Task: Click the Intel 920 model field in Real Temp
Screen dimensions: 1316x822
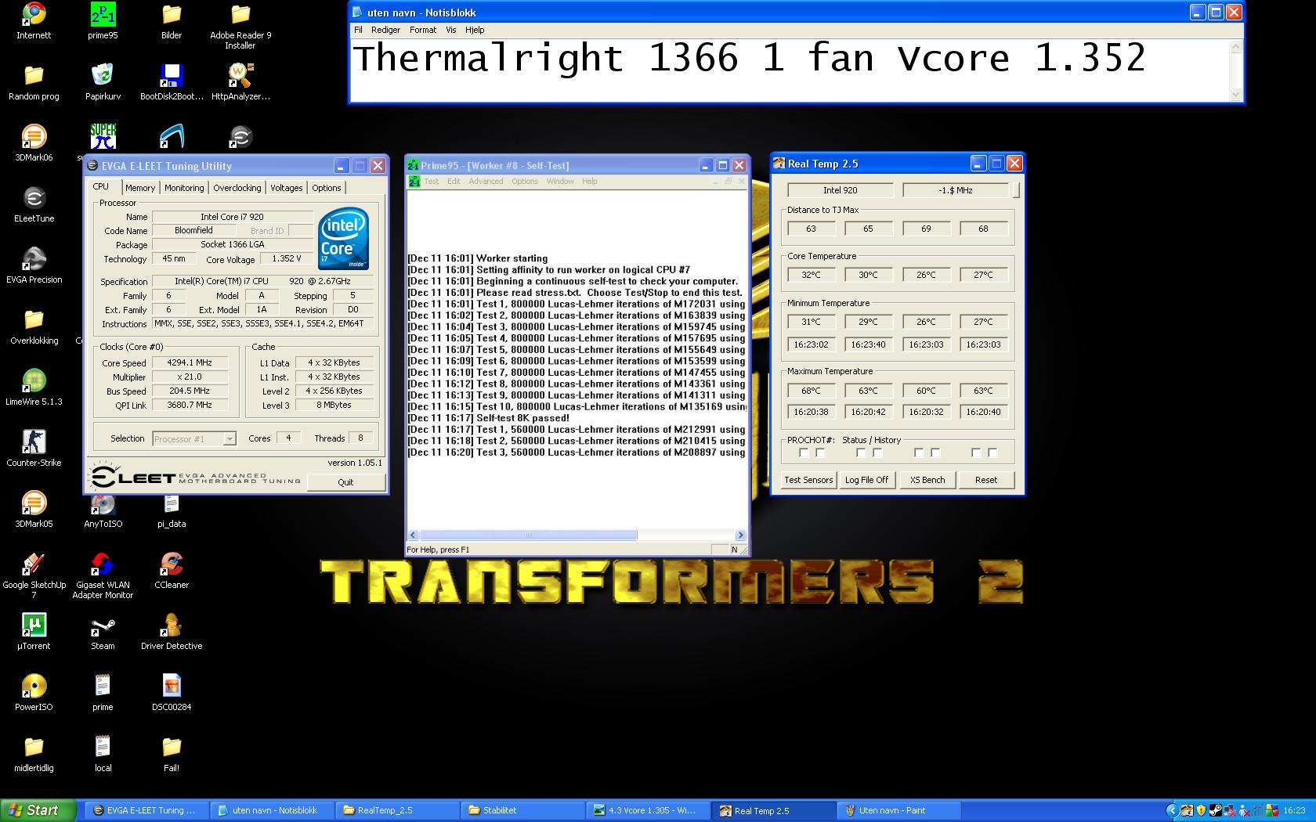Action: (840, 190)
